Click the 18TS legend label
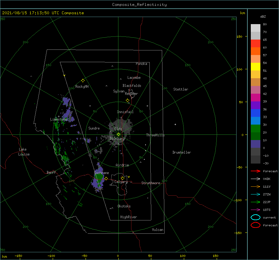The image size is (279, 260). click(x=267, y=210)
